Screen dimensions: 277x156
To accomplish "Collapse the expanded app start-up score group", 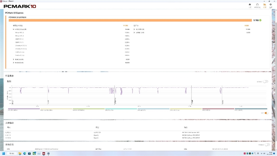I will pos(14,29).
